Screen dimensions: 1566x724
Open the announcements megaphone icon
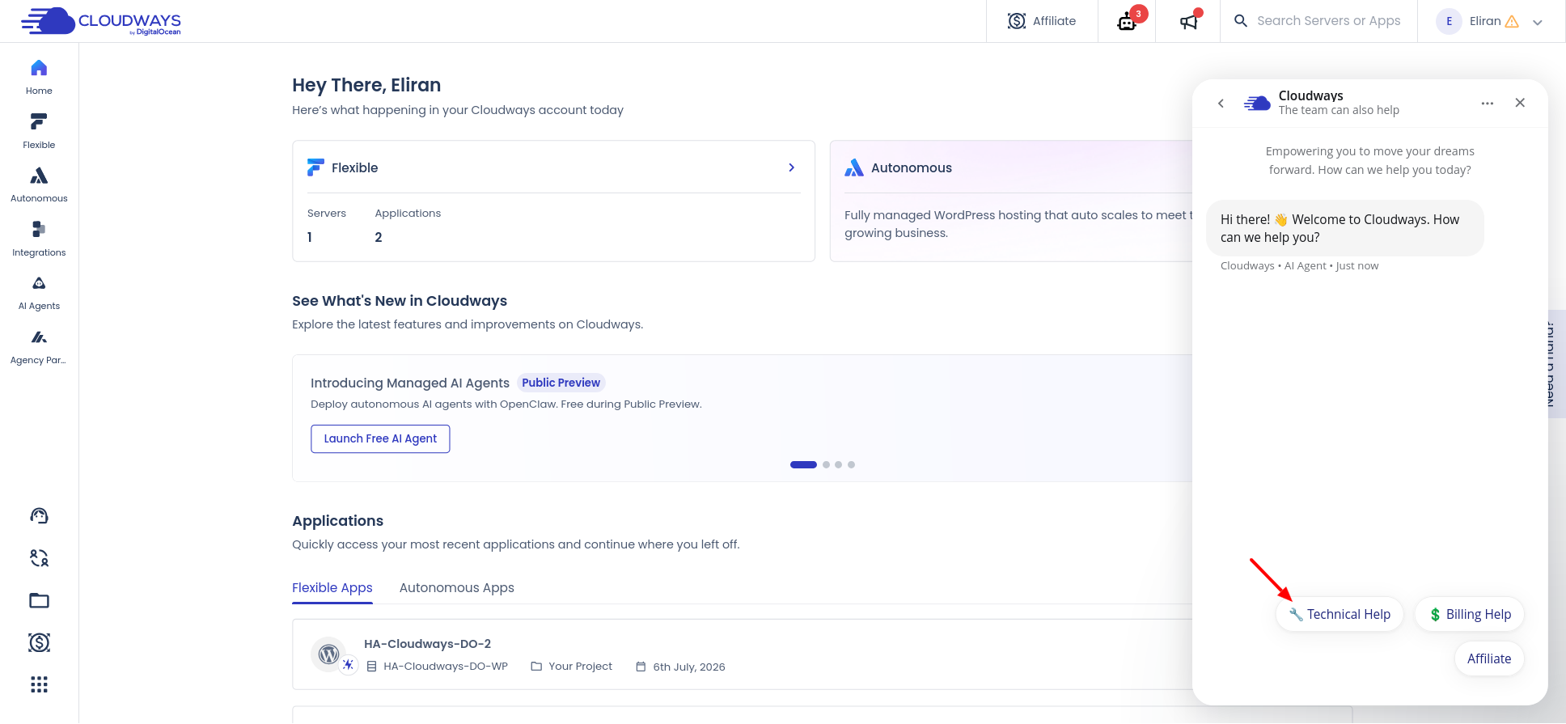[x=1188, y=21]
